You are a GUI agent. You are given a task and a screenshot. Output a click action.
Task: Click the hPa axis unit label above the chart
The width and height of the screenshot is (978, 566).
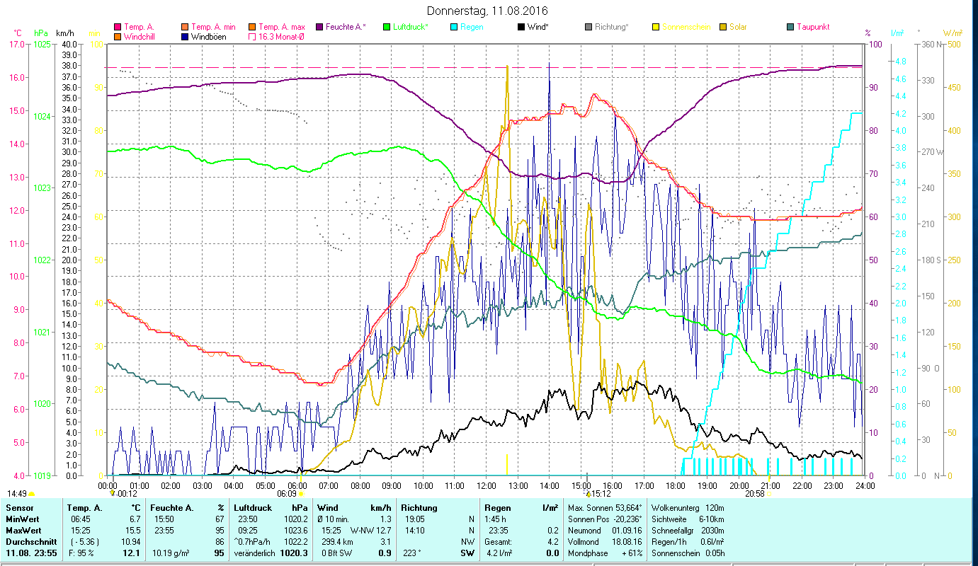(40, 33)
